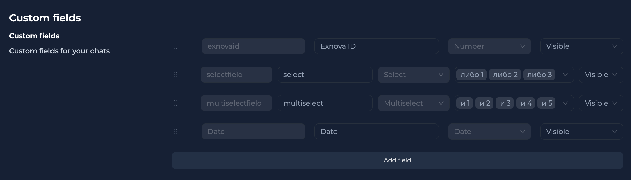Screen dimensions: 631x180
Task: Click the drag handle of the exnovaid row
Action: point(175,46)
